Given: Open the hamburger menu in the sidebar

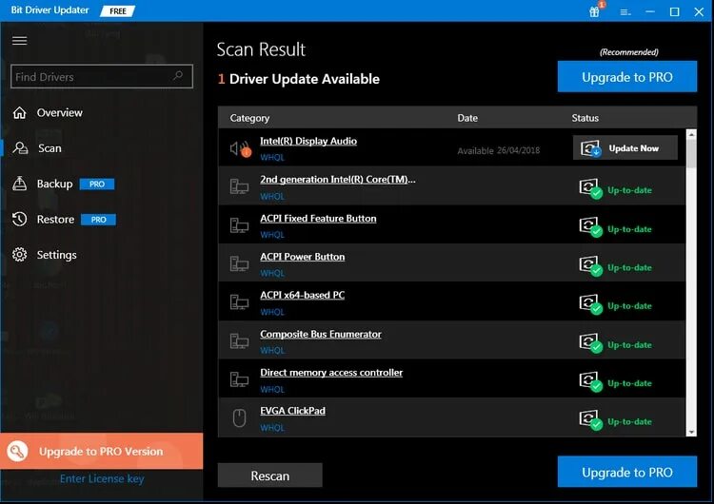Looking at the screenshot, I should [20, 41].
